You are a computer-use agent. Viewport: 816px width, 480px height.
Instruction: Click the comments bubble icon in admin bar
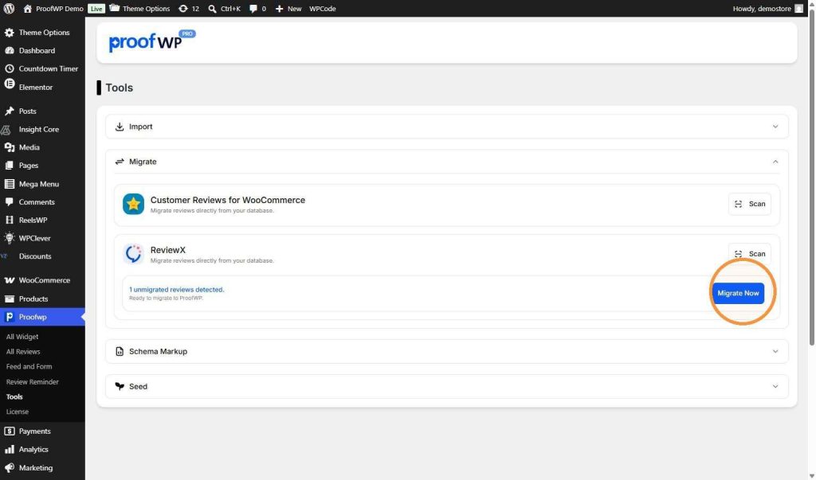(253, 8)
